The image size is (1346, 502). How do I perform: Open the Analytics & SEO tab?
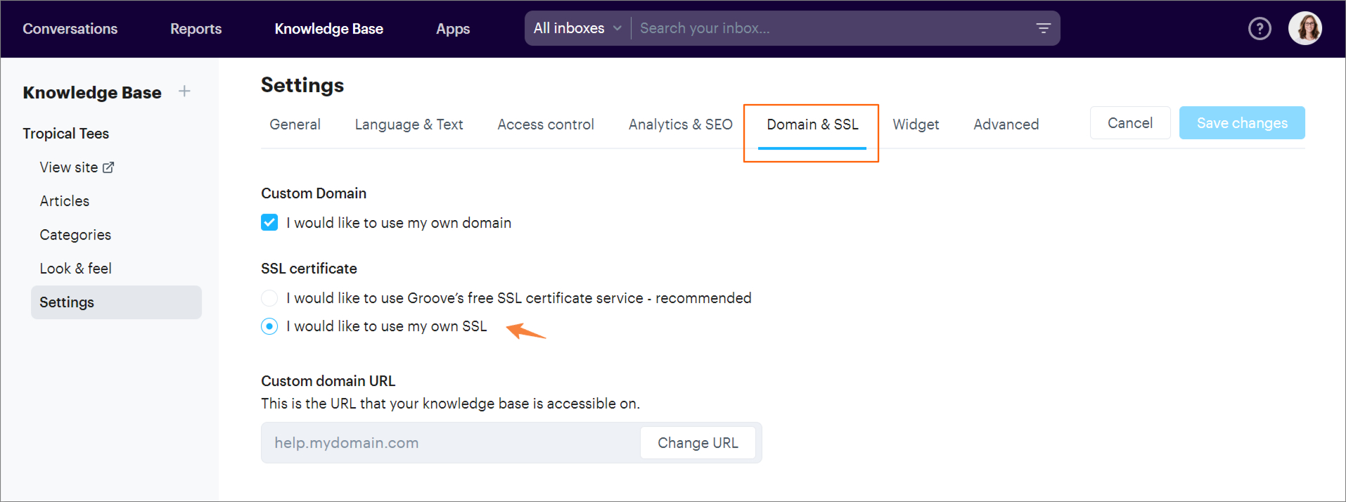tap(680, 124)
